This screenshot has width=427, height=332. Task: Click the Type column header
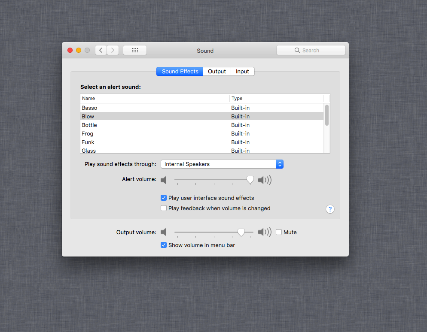[276, 98]
